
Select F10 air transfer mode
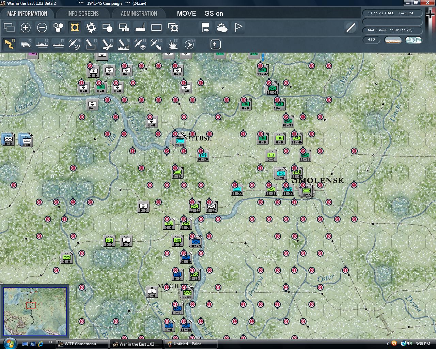click(156, 44)
